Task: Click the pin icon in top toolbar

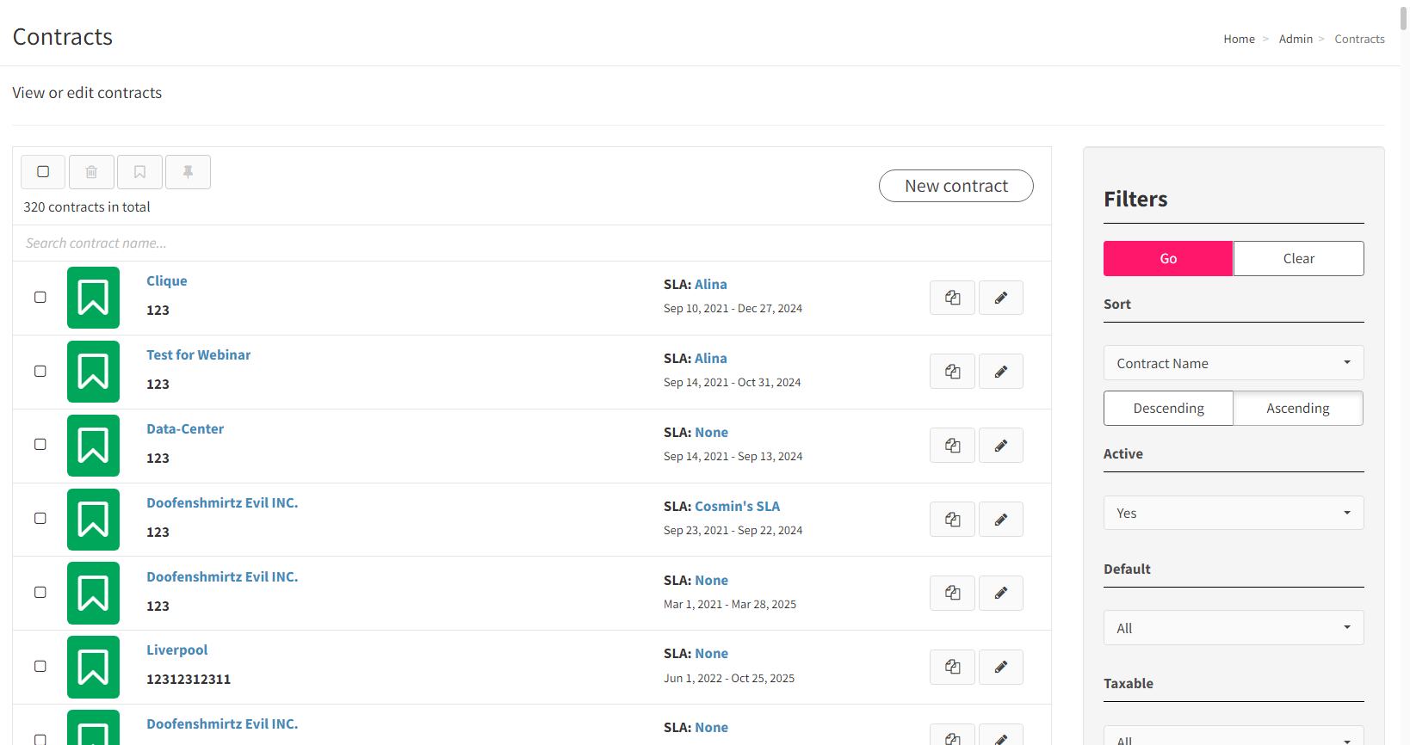Action: coord(188,172)
